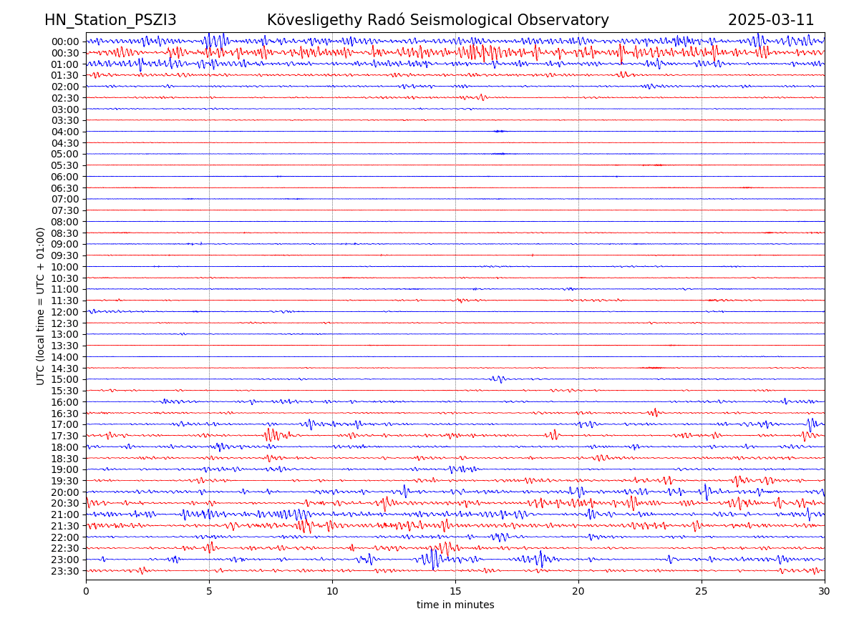
Task: Click the 15 tick on the minutes axis
Action: point(455,591)
